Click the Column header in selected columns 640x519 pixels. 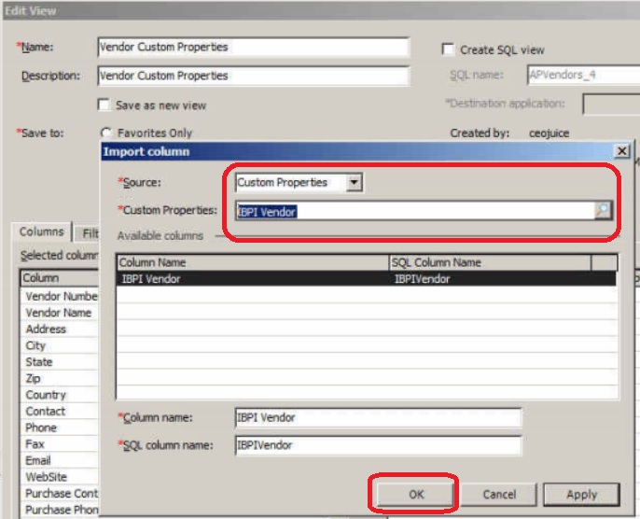[x=60, y=278]
